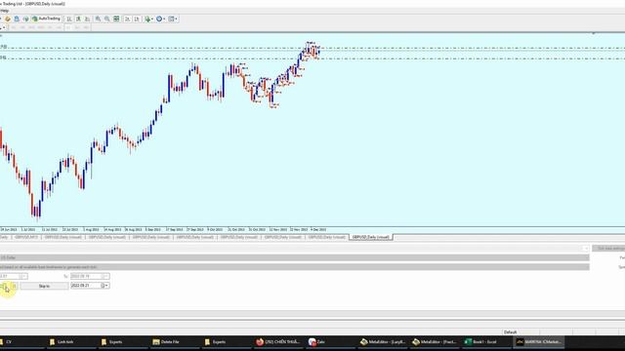Switch chart to candlesticks type
625x351 pixels.
(78, 19)
